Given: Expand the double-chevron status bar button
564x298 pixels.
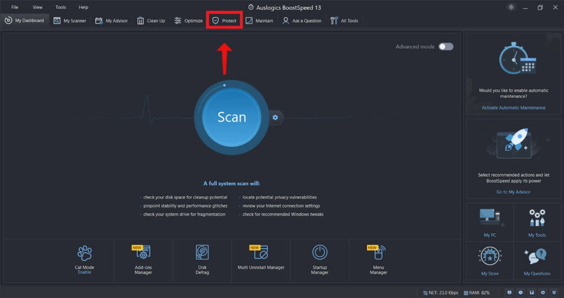Looking at the screenshot, I should point(554,293).
